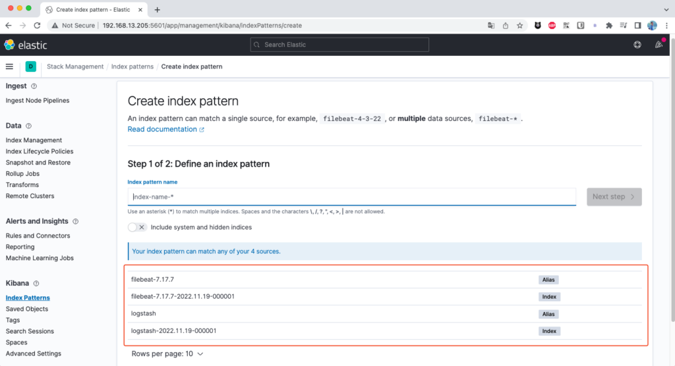Click the Ingest section help icon
The width and height of the screenshot is (675, 366).
tap(34, 86)
